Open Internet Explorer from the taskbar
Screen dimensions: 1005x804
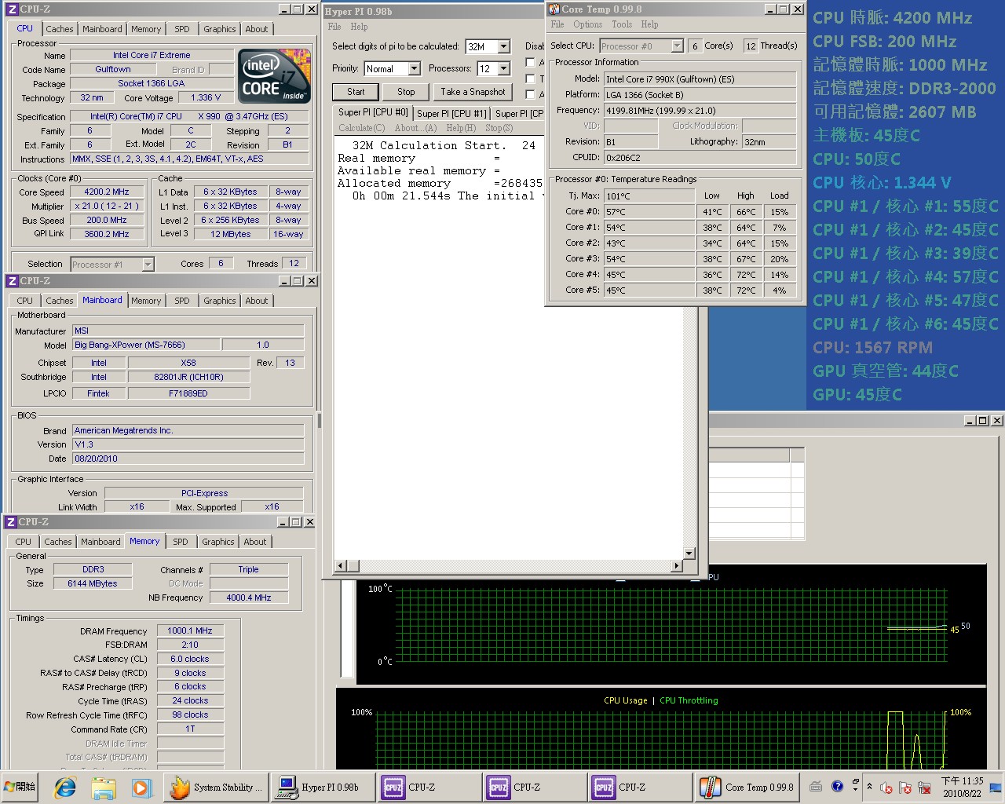[66, 787]
